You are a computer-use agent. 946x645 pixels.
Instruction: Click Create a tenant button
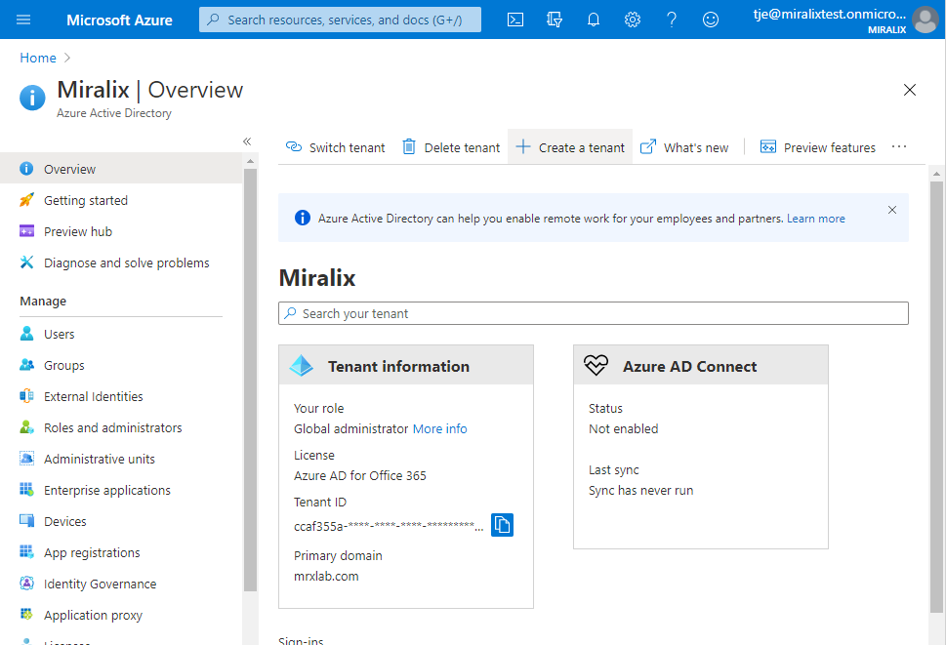(570, 147)
